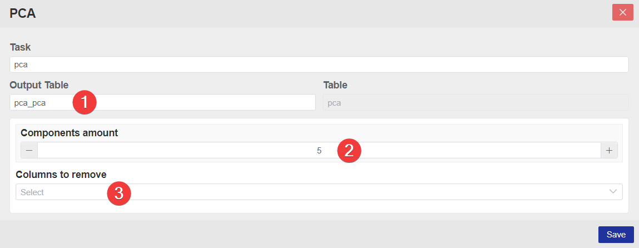This screenshot has height=248, width=639.
Task: Click the plus icon for Components amount
Action: (x=609, y=150)
